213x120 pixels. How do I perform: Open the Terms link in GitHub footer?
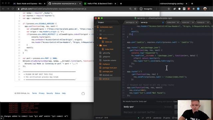[x=34, y=93]
